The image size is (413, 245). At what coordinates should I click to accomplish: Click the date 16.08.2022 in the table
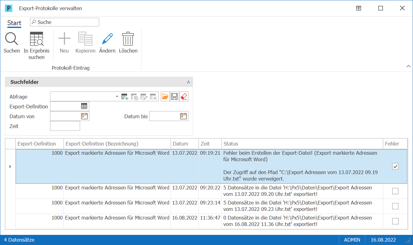pos(185,218)
